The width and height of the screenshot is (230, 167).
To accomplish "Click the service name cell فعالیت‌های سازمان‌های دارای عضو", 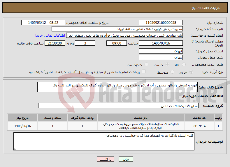I will pyautogui.click(x=141, y=126).
